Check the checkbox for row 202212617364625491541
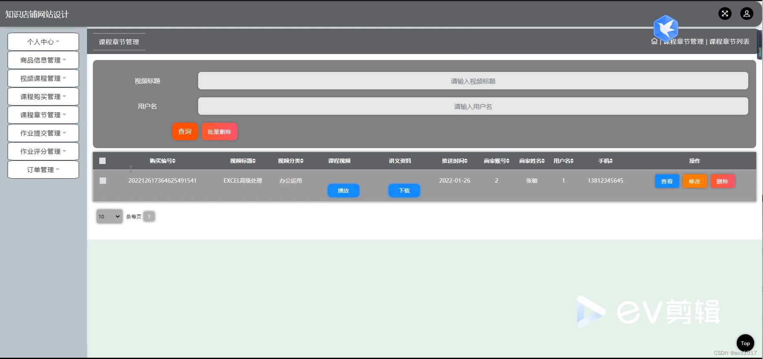The height and width of the screenshot is (359, 763). pos(103,181)
